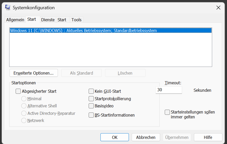Click the Übernehmen button
The height and width of the screenshot is (144, 227).
coord(177,137)
